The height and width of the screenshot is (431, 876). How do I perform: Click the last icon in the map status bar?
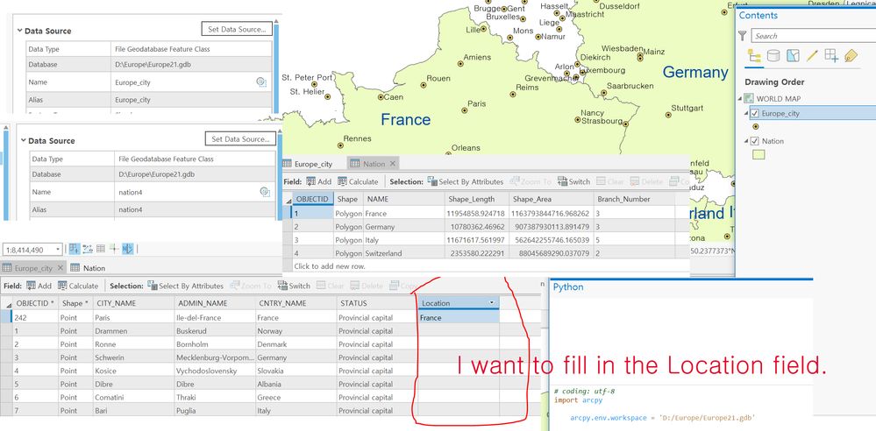(x=128, y=249)
